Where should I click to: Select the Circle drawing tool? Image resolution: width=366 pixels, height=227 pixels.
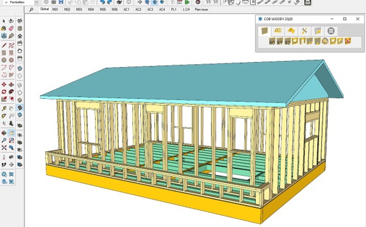point(4,60)
